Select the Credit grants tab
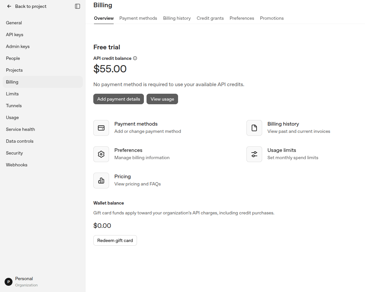365x292 pixels. click(210, 18)
